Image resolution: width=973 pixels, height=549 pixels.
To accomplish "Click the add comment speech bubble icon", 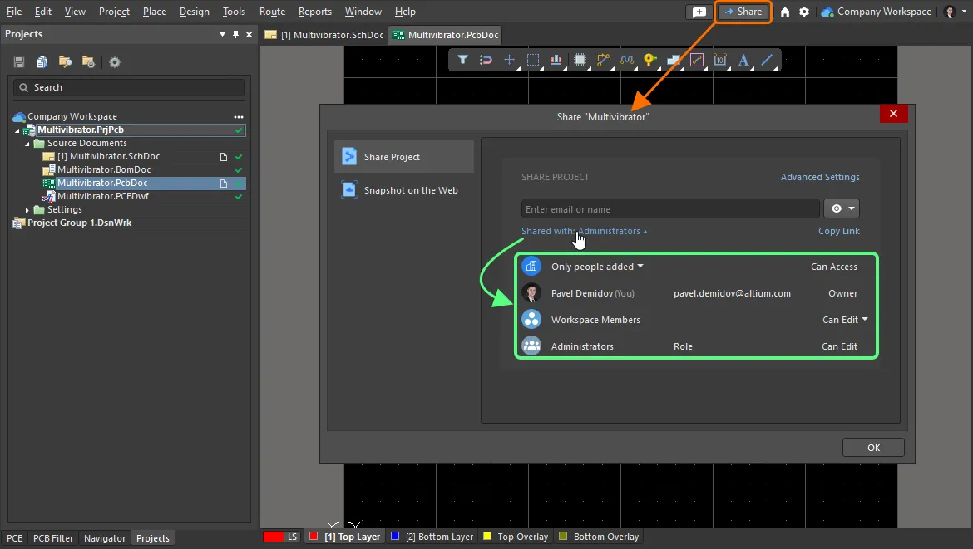I will (699, 12).
